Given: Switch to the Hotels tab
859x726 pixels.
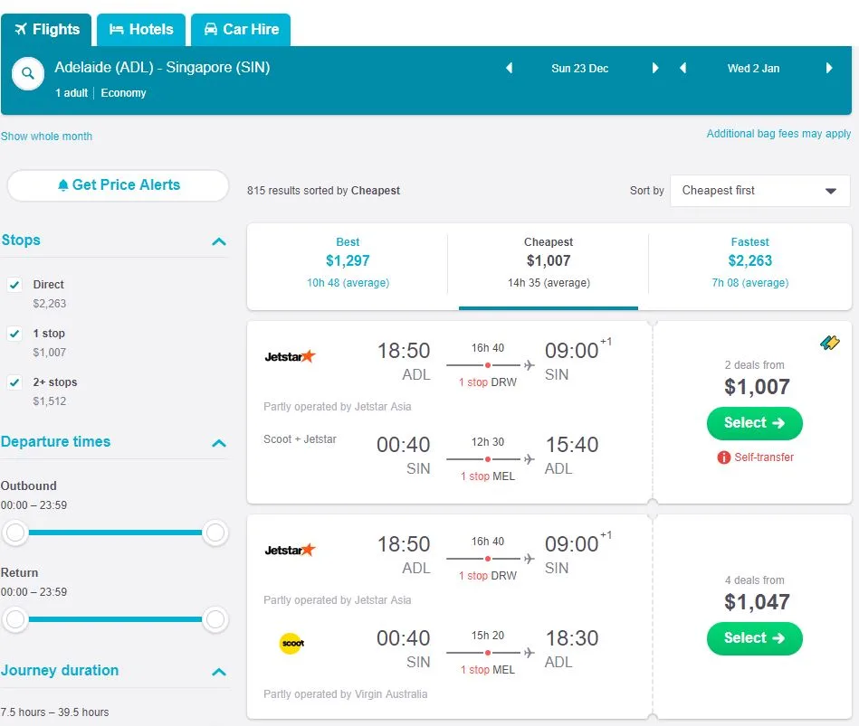Looking at the screenshot, I should point(141,29).
